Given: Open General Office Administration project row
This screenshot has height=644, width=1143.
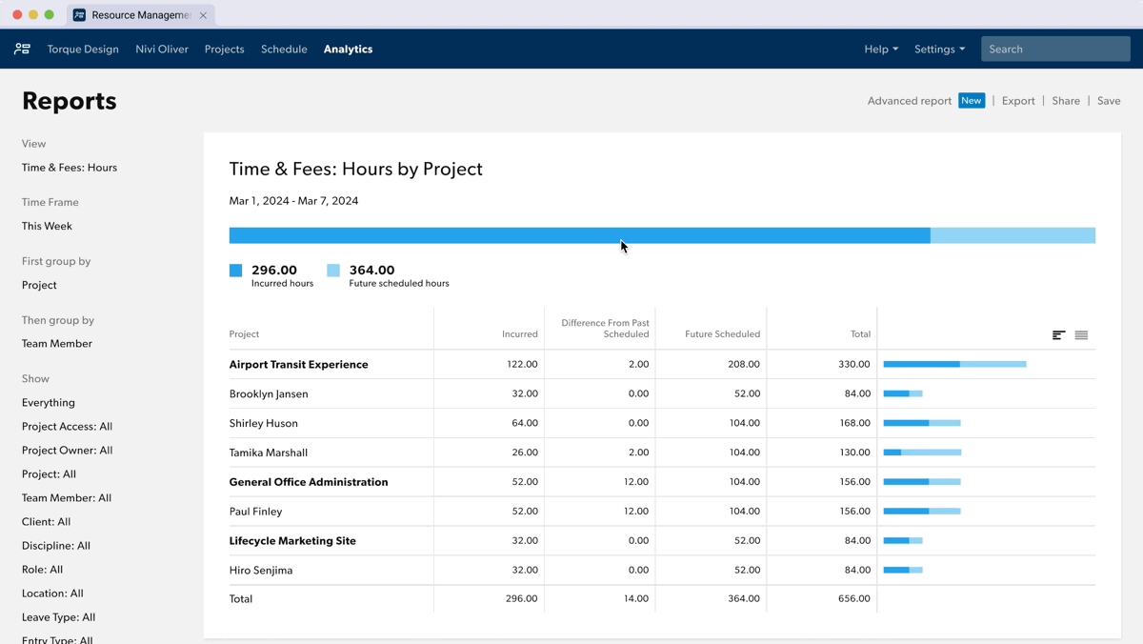Looking at the screenshot, I should click(309, 482).
